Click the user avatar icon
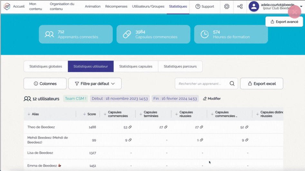This screenshot has width=305, height=171. (254, 6)
